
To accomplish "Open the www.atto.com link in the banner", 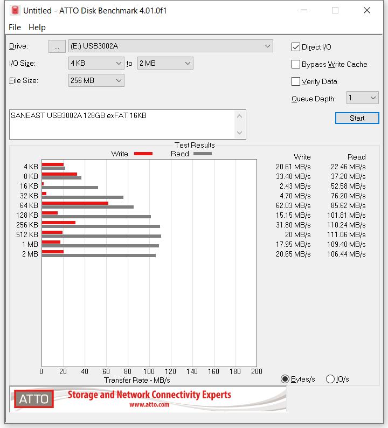I will [149, 404].
